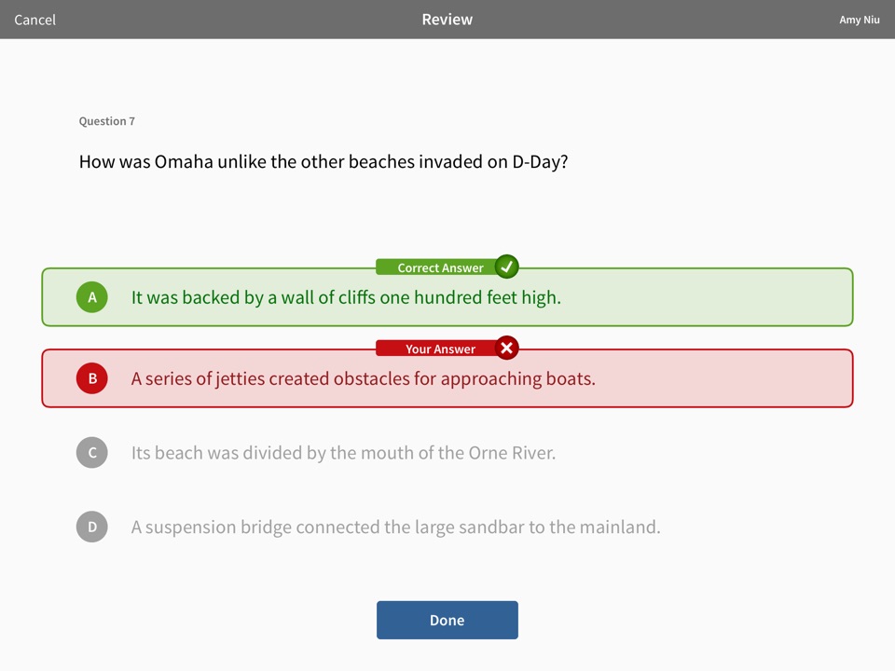Click answer text about suspension bridge
The image size is (895, 671).
click(395, 527)
